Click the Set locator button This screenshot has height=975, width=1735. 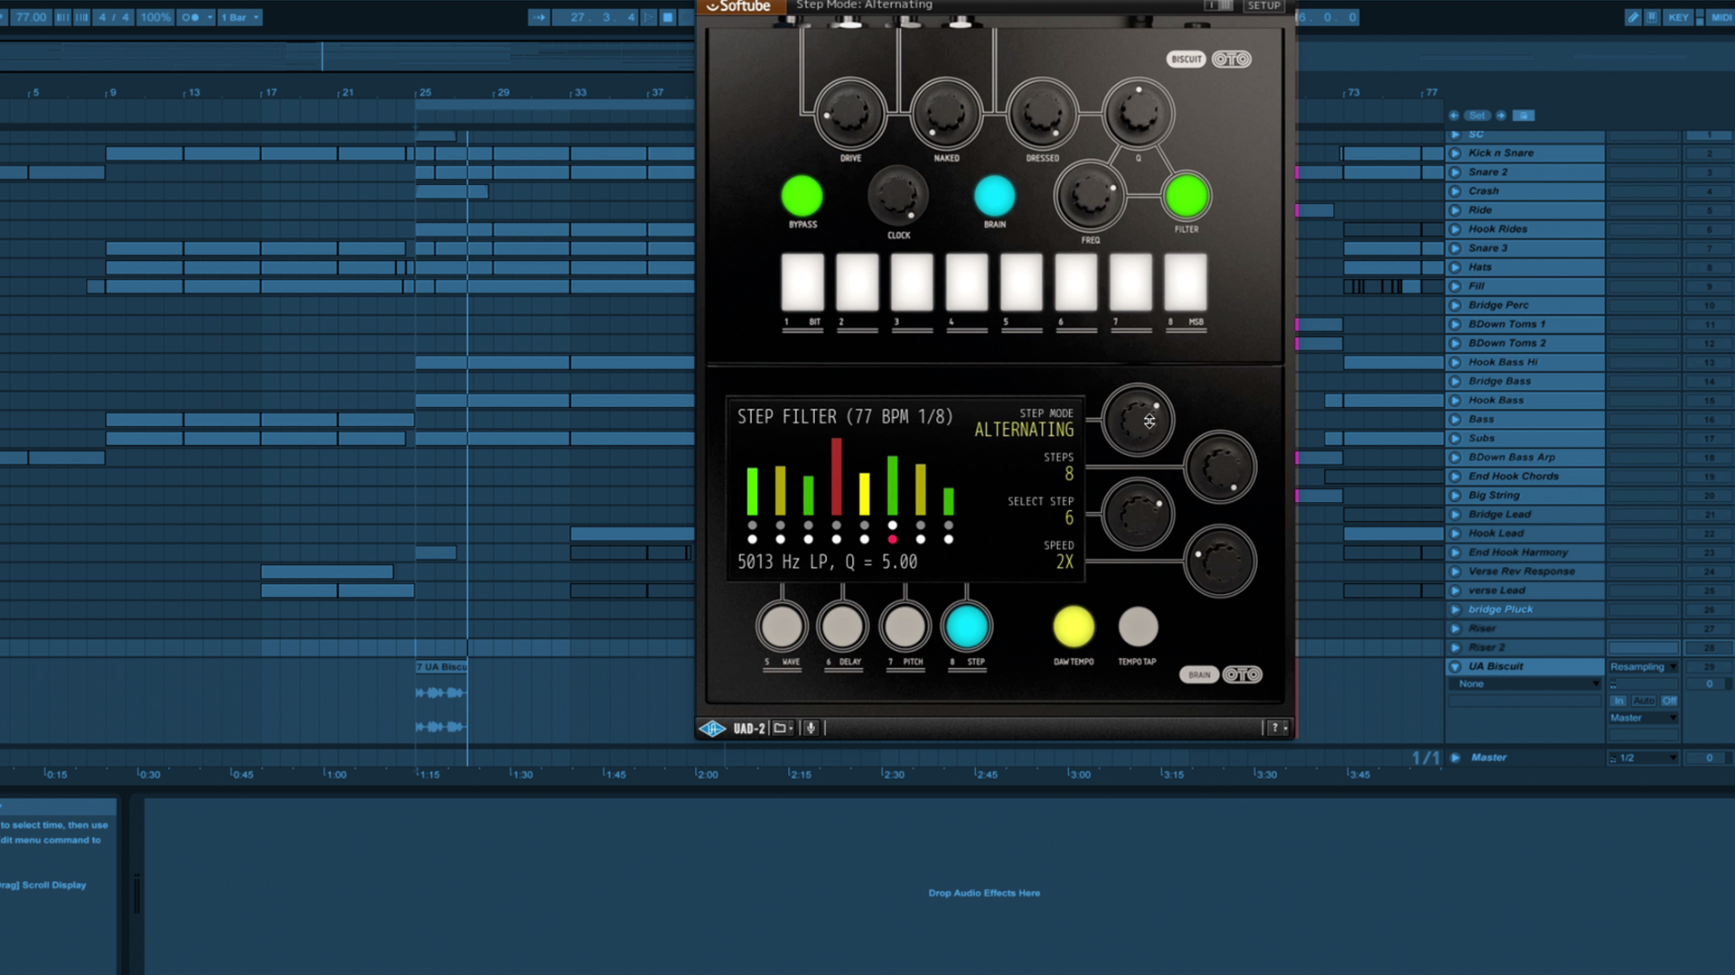click(x=1477, y=116)
